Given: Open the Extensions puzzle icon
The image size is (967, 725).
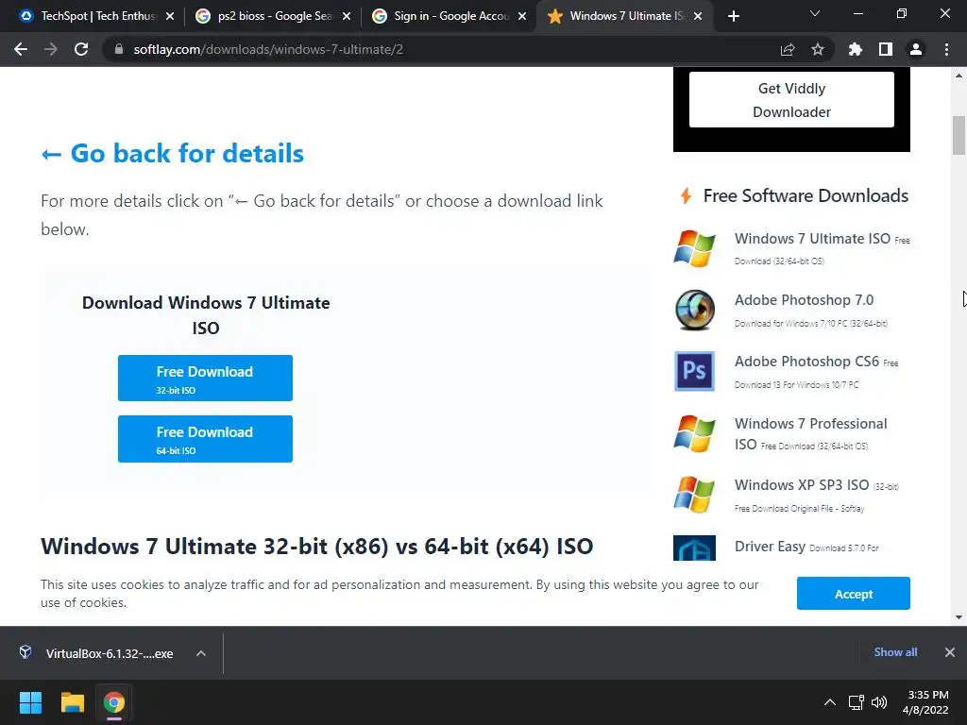Looking at the screenshot, I should click(x=855, y=49).
